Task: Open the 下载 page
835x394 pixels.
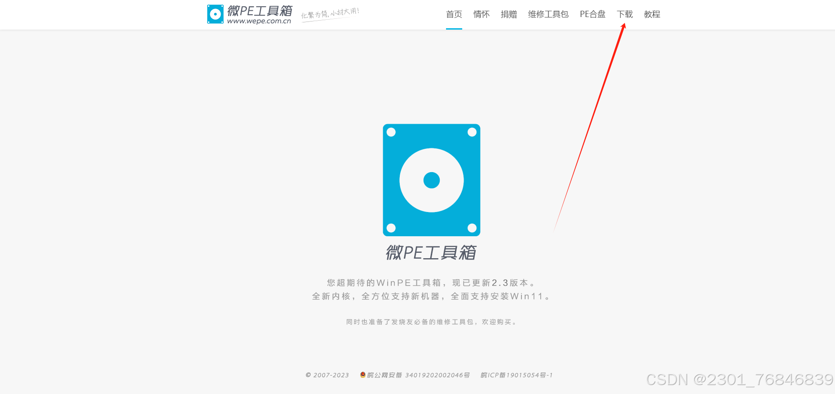Action: [x=625, y=14]
